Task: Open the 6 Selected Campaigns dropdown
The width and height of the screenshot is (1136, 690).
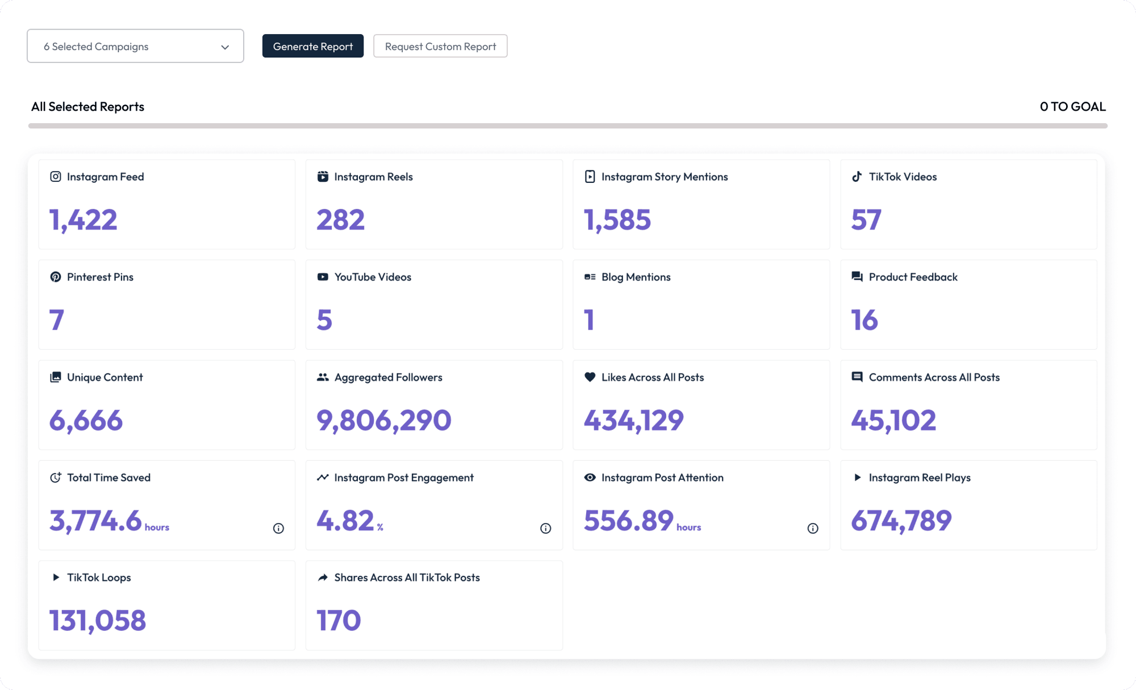Action: [x=135, y=46]
